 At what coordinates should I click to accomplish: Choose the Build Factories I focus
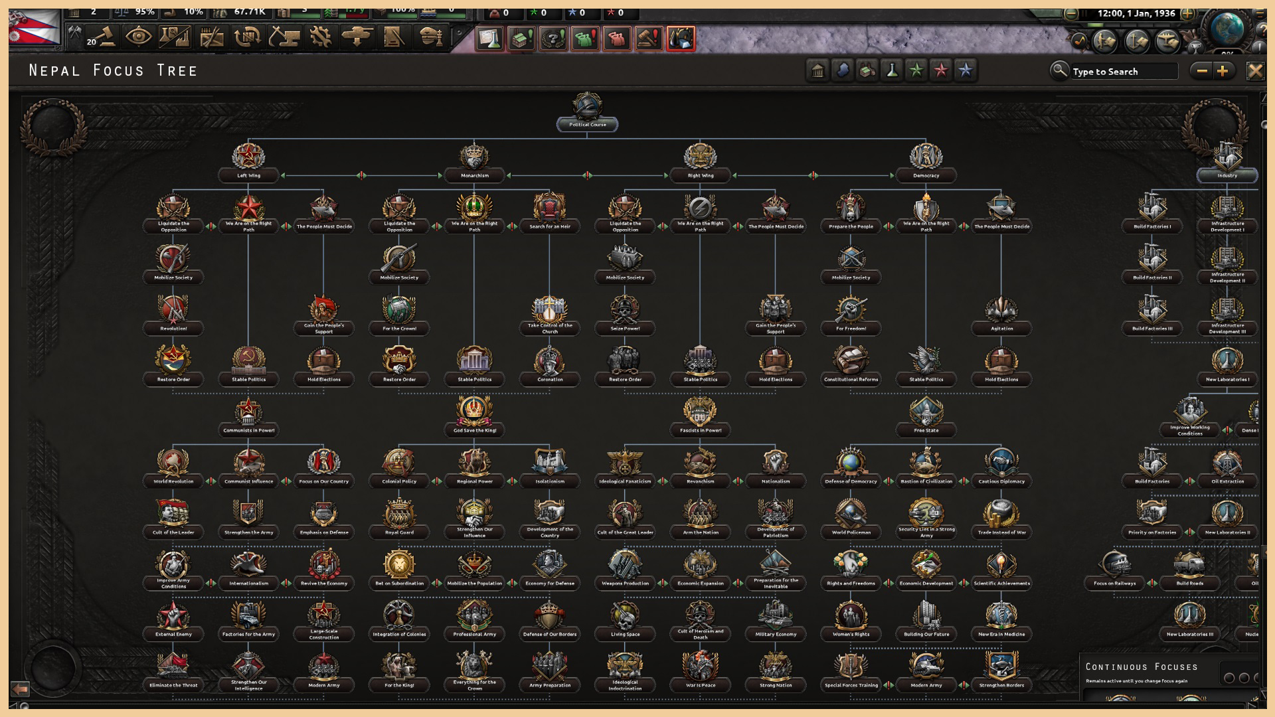tap(1152, 214)
